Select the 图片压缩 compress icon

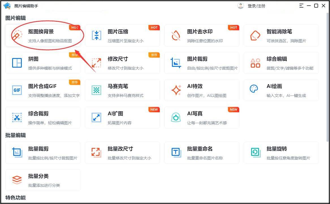[x=96, y=36]
